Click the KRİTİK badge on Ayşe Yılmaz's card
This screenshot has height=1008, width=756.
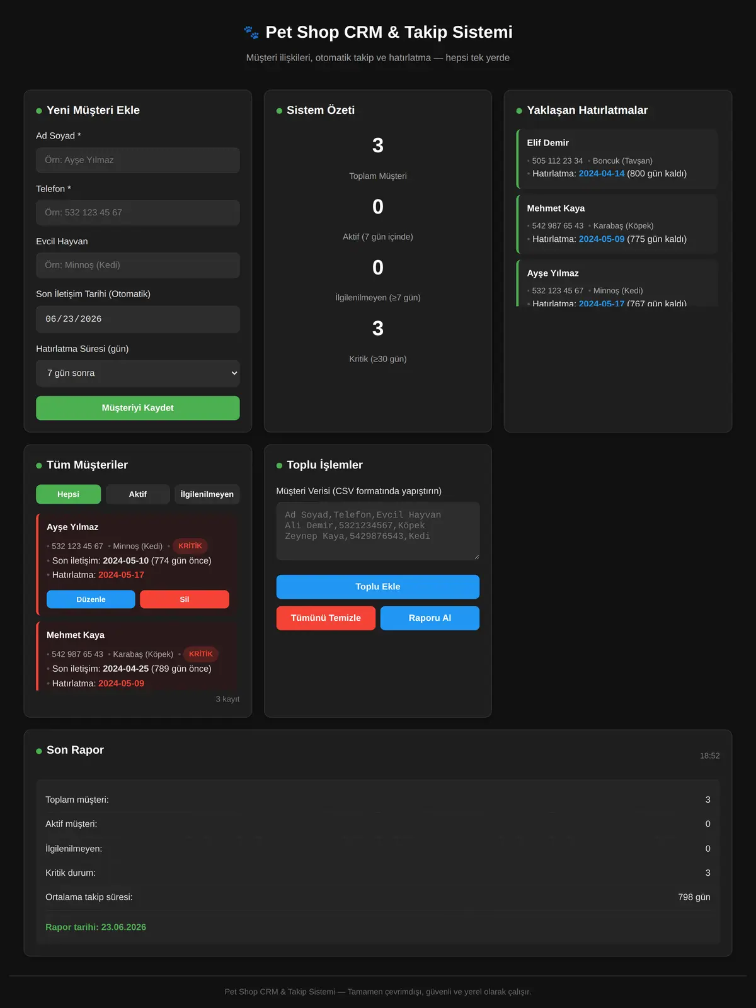190,546
